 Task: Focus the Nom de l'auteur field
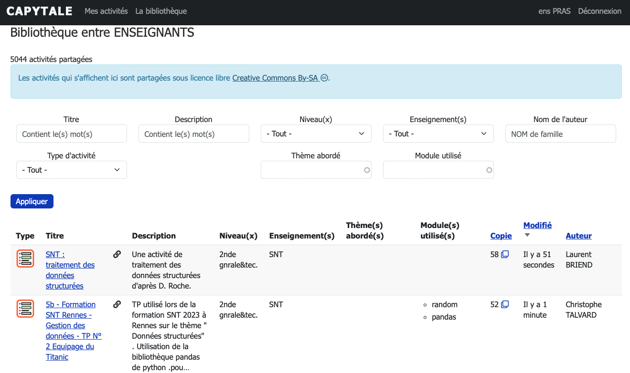tap(560, 134)
